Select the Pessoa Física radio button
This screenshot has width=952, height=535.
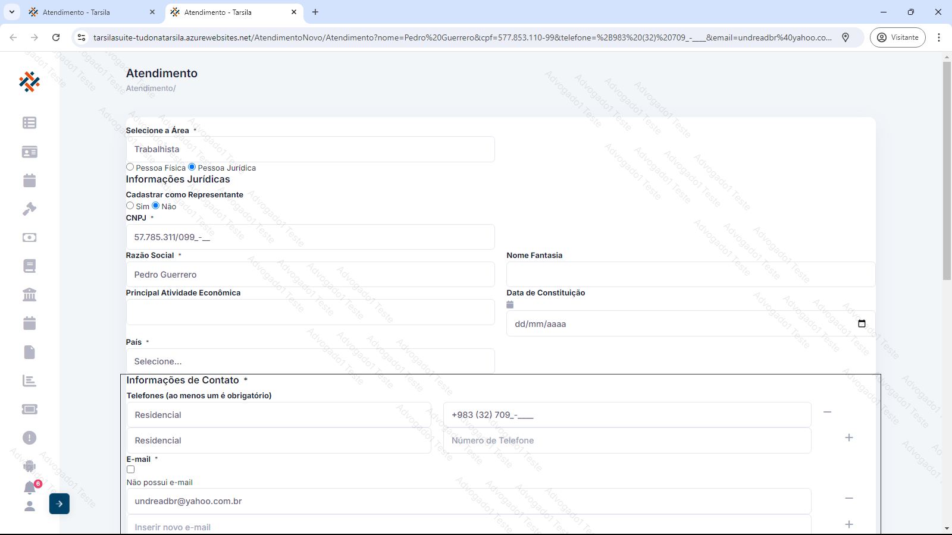pos(130,167)
